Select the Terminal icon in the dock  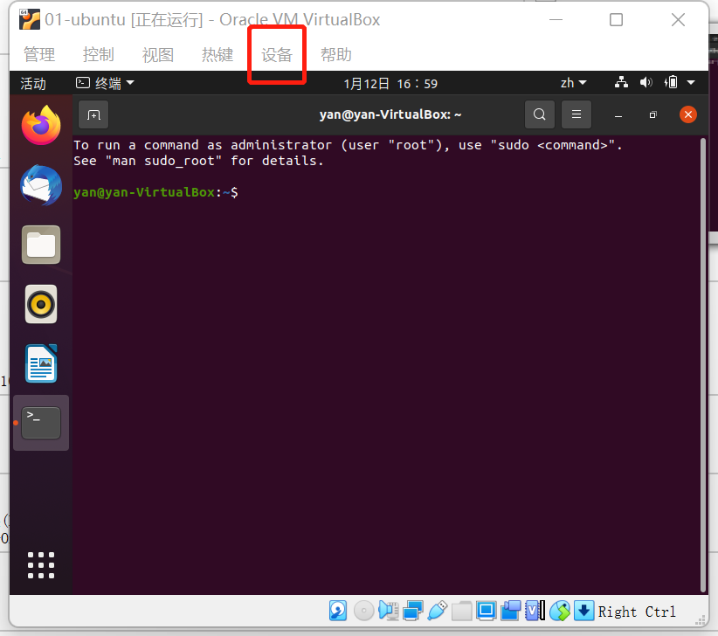[41, 423]
